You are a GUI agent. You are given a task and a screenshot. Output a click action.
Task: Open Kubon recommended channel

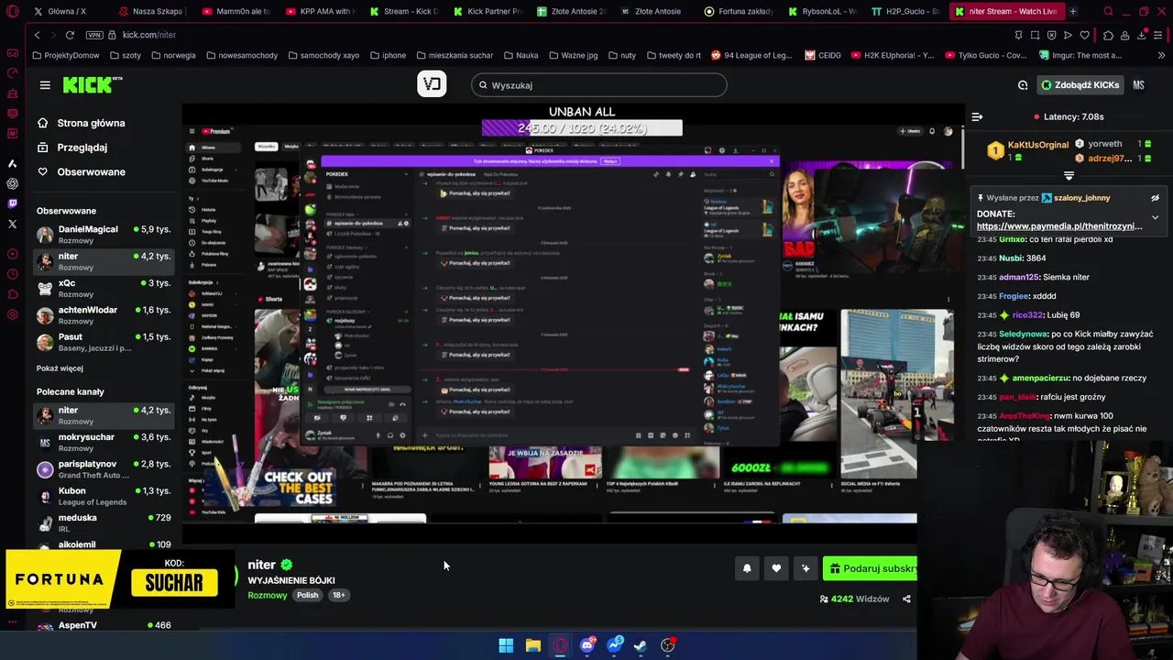coord(104,496)
